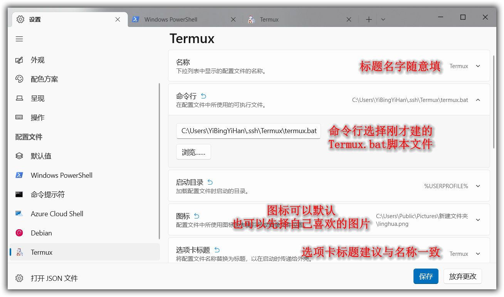Open the new tab profile dropdown arrow

point(383,19)
